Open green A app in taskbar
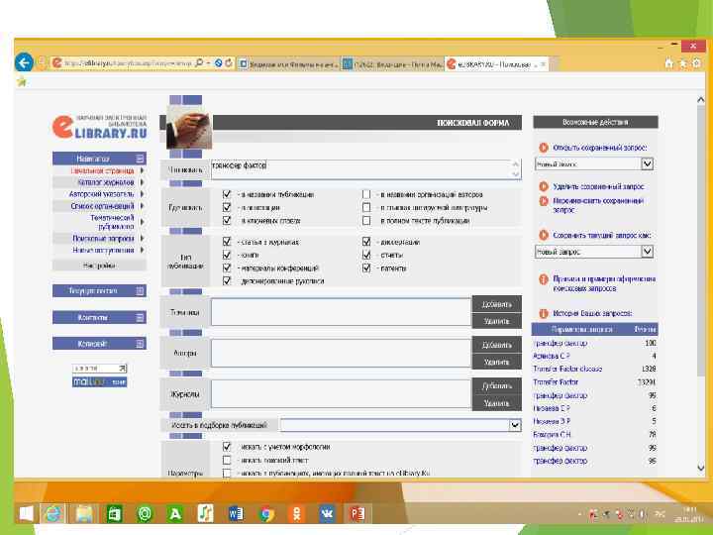Viewport: 713px width, 535px height. [x=175, y=514]
